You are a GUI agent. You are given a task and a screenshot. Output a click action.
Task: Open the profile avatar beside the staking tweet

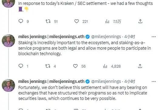tap(8, 41)
